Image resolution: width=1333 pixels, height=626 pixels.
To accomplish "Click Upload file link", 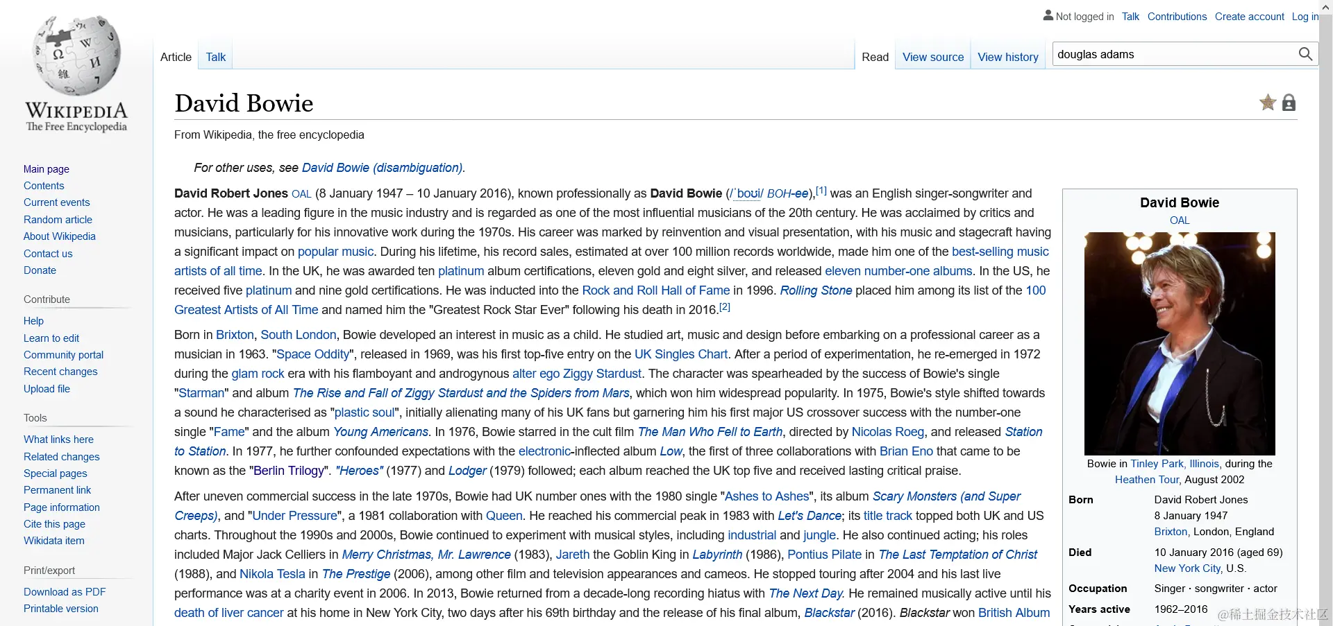I will pos(47,389).
